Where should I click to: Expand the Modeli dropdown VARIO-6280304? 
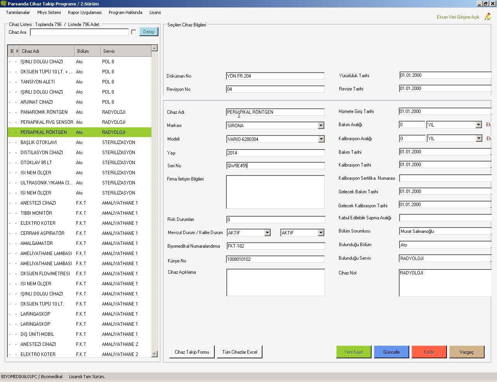click(321, 139)
